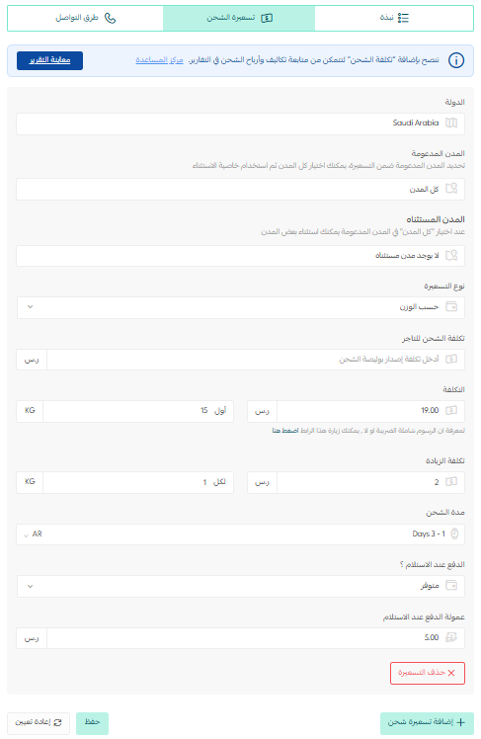Click the phone icon on طرق التواصل tab
Image resolution: width=481 pixels, height=739 pixels.
[110, 18]
